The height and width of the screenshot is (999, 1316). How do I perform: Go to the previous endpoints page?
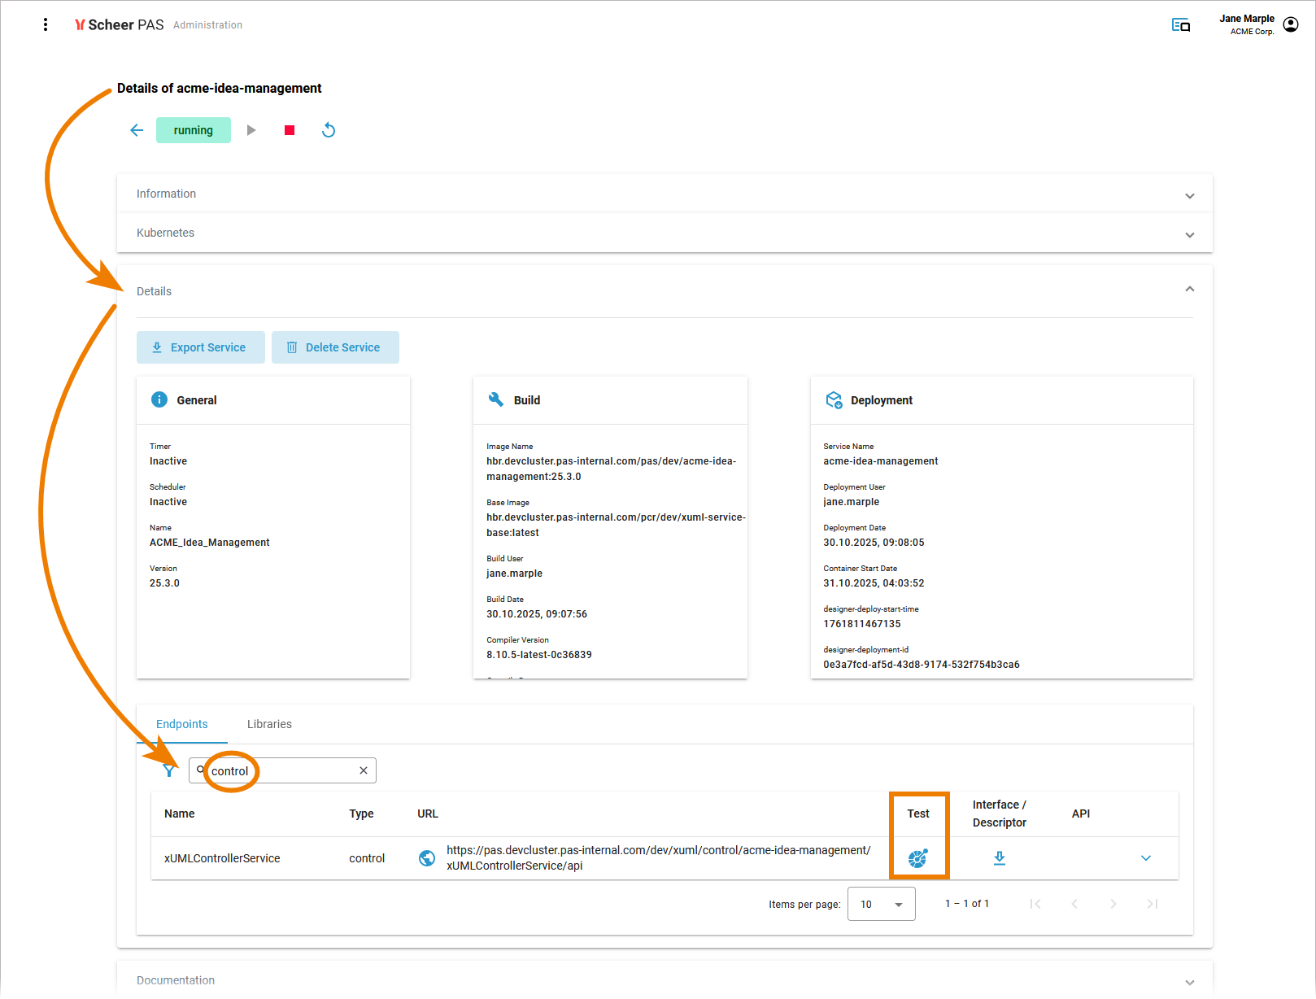tap(1074, 904)
